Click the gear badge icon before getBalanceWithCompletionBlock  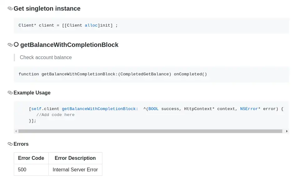coord(16,45)
